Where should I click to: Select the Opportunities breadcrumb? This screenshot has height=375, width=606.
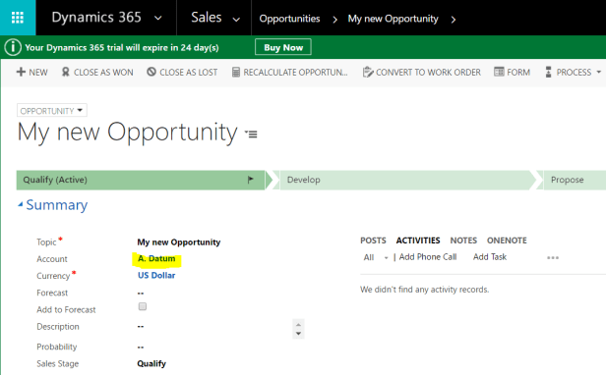(x=289, y=19)
